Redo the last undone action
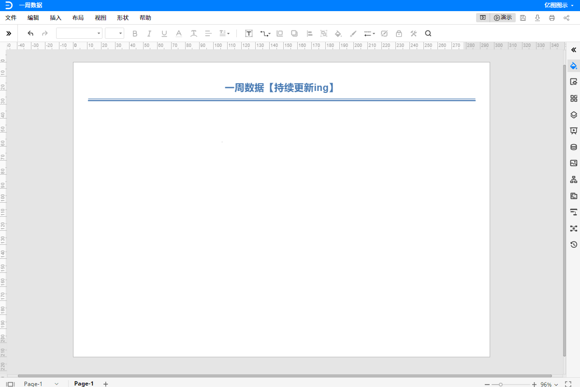This screenshot has width=580, height=387. [45, 33]
